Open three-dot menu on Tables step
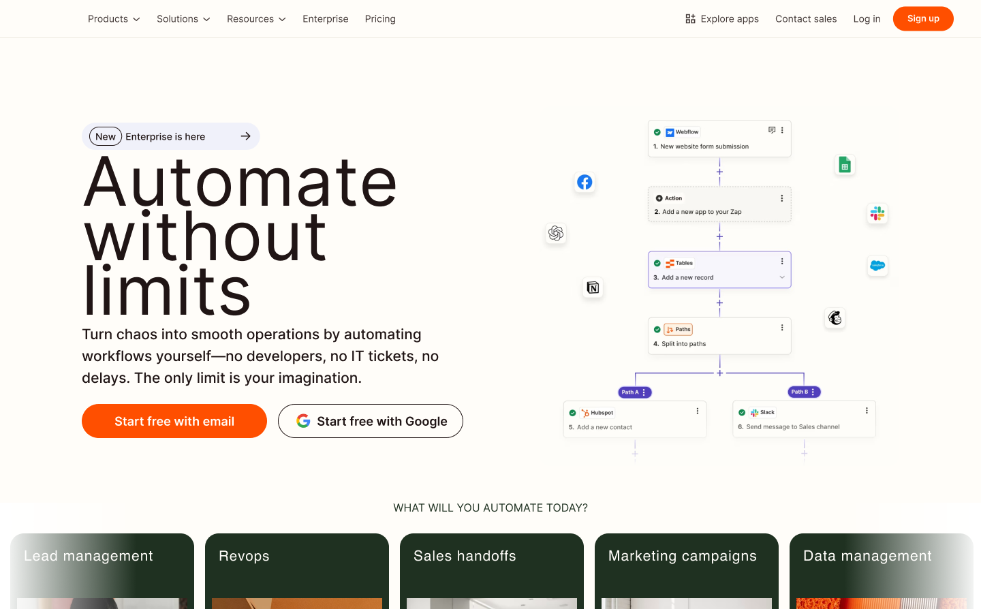Viewport: 981px width, 609px height. [782, 262]
